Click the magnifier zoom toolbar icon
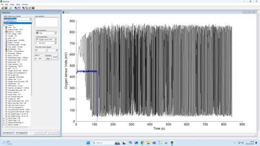 26,8
